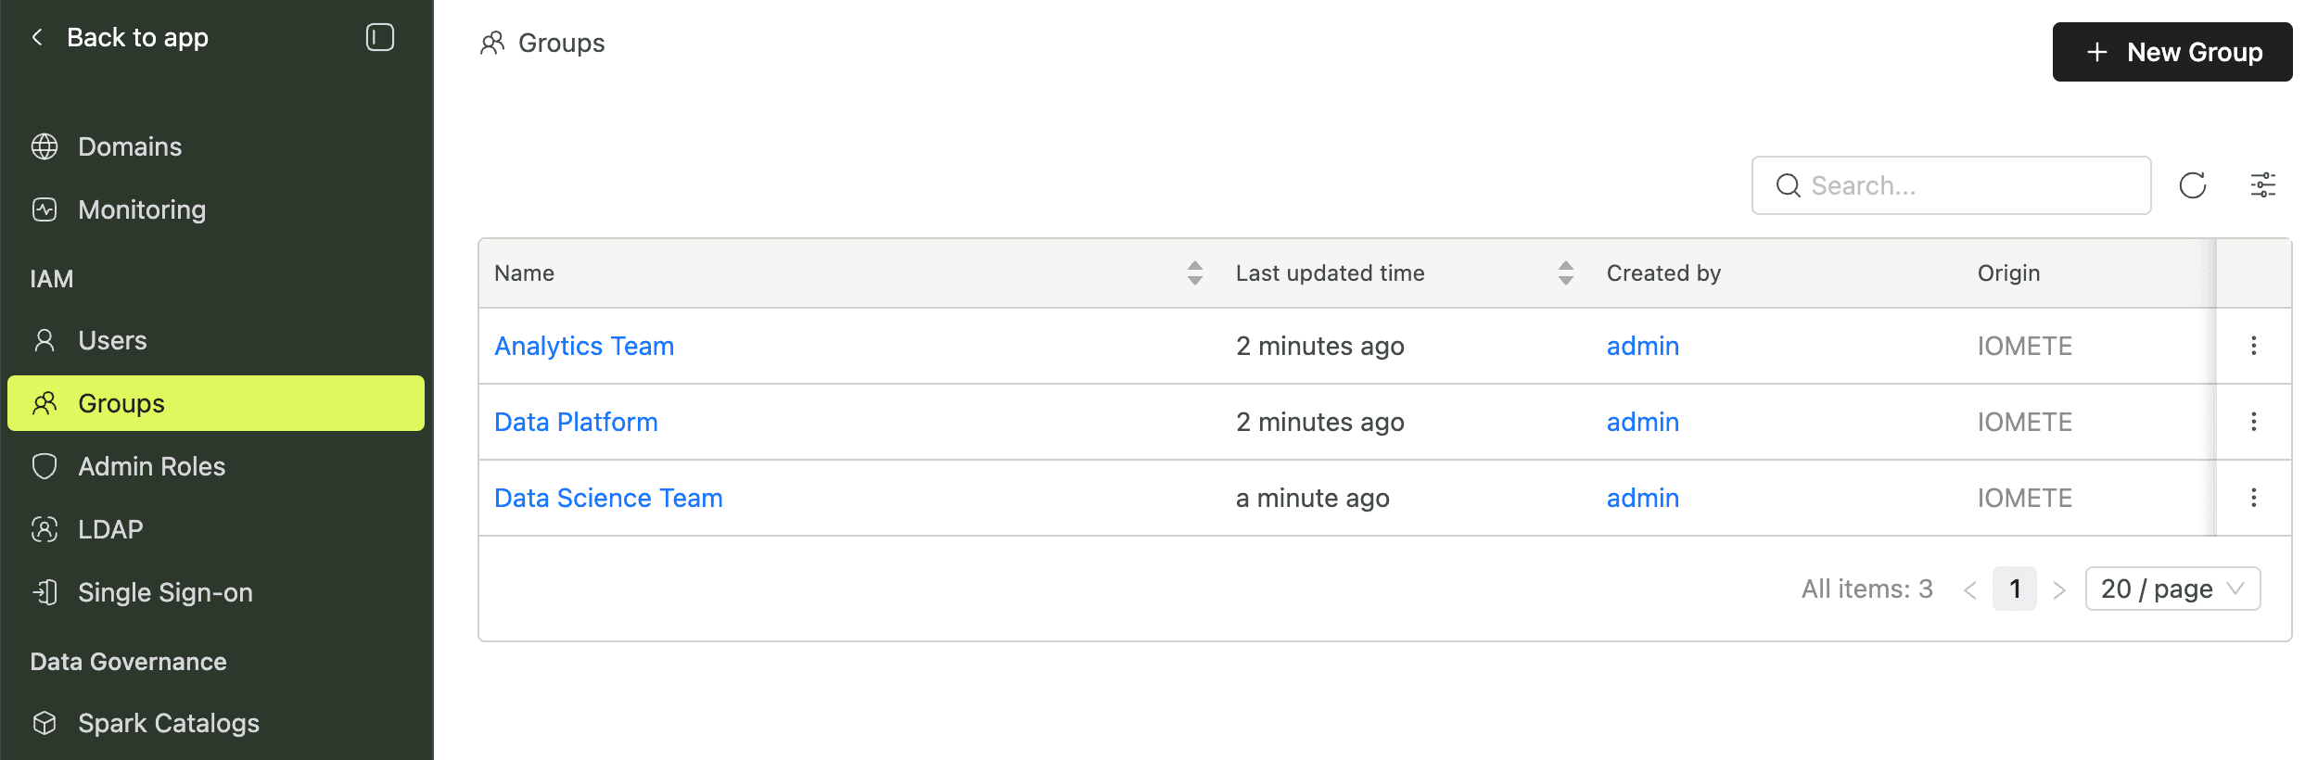Open Users in IAM sidebar

[x=112, y=340]
